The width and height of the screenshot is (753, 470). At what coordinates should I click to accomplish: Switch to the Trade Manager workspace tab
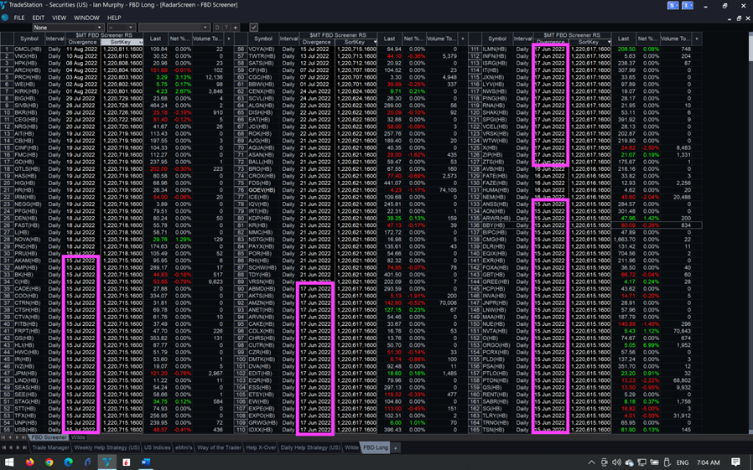click(51, 448)
